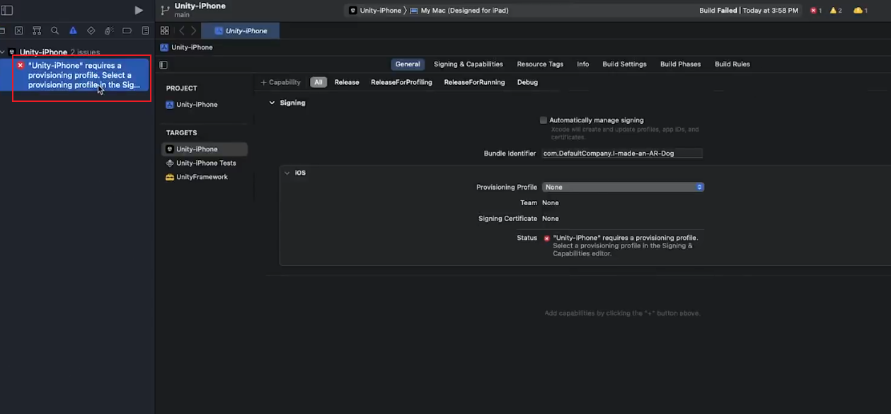This screenshot has width=891, height=414.
Task: Open the Debug navigator spray icon
Action: [x=109, y=30]
